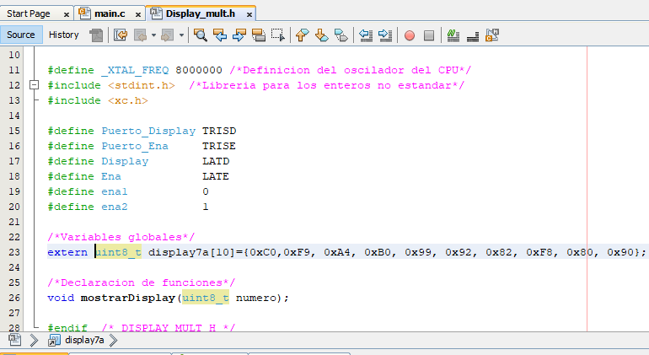
Task: Shift line right icon
Action: (x=385, y=35)
